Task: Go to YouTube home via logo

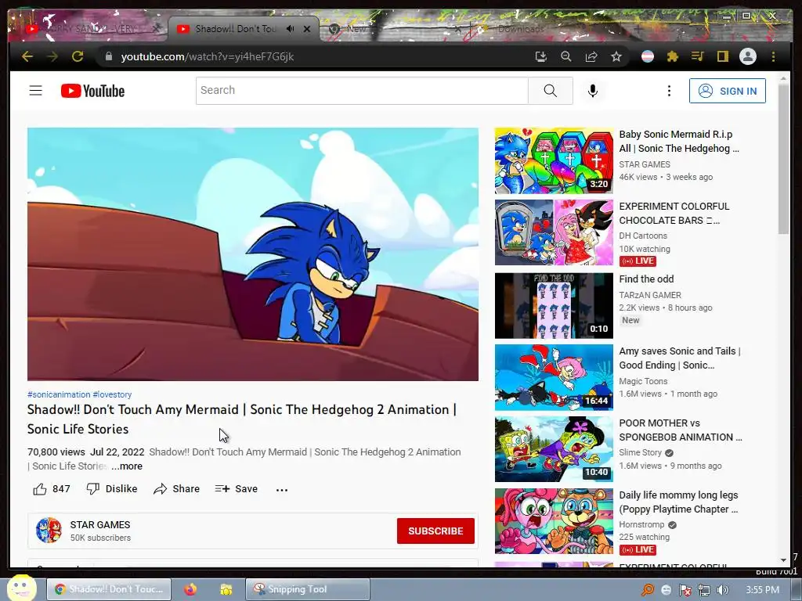Action: (92, 91)
